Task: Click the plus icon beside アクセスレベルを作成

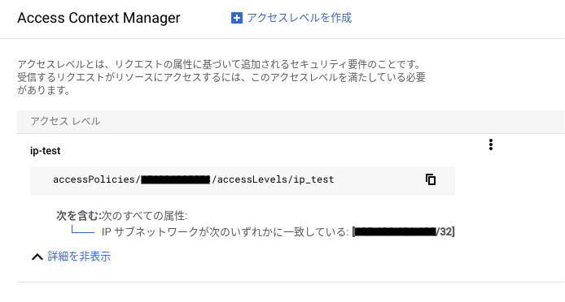Action: 237,18
